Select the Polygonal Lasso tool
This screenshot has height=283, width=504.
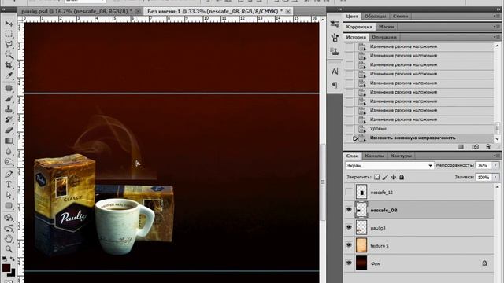click(9, 44)
